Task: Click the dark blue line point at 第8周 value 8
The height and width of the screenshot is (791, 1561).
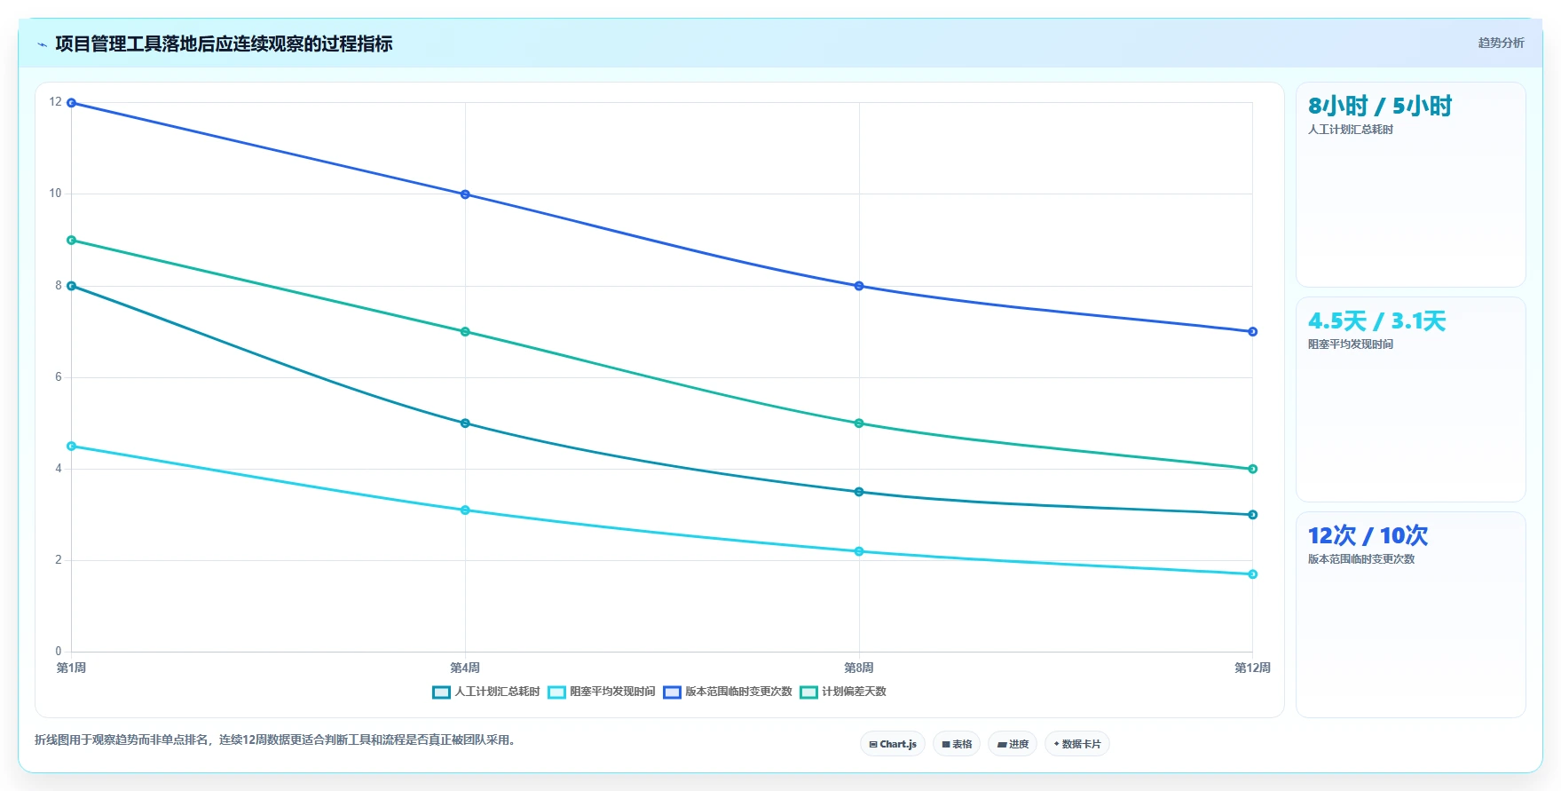Action: 859,286
